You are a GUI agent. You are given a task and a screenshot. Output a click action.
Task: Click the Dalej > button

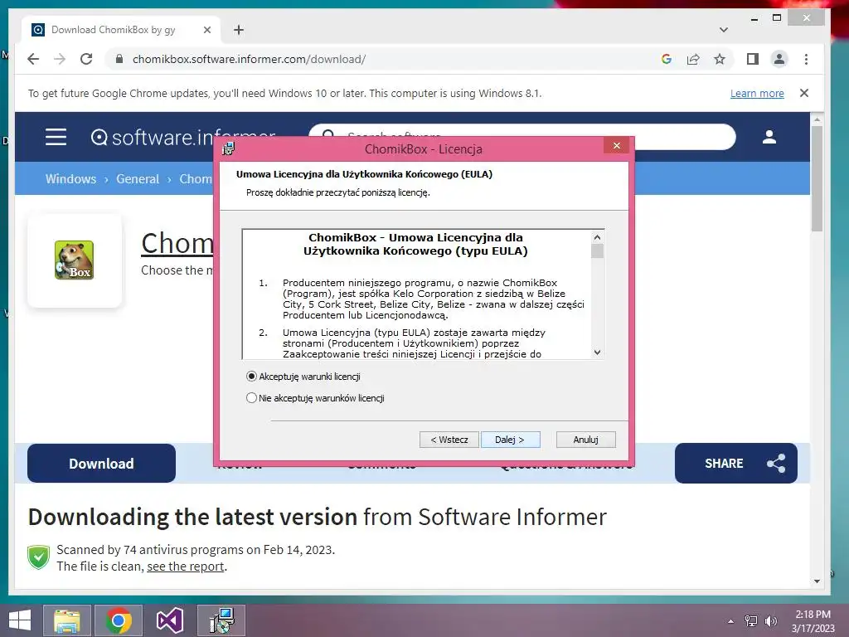510,440
